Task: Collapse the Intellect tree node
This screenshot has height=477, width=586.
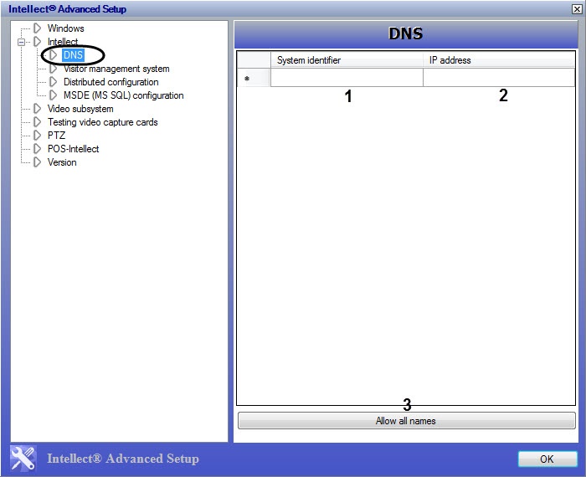Action: click(x=21, y=42)
